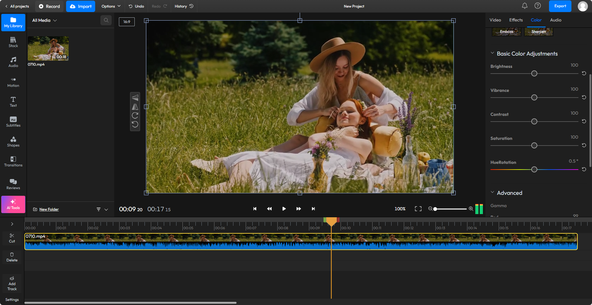Expand the All Media dropdown

tap(44, 20)
